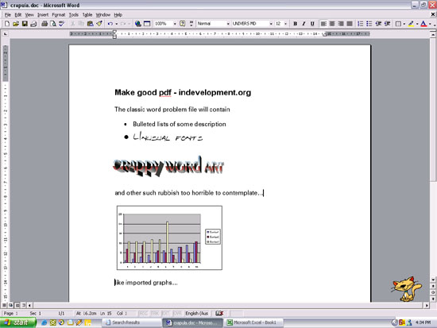The width and height of the screenshot is (437, 328).
Task: Toggle bold formatting
Action: tap(295, 24)
